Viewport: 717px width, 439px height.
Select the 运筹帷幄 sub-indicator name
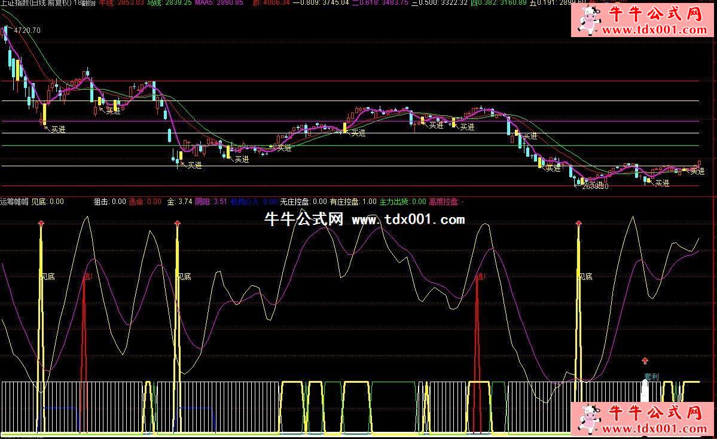pos(14,202)
